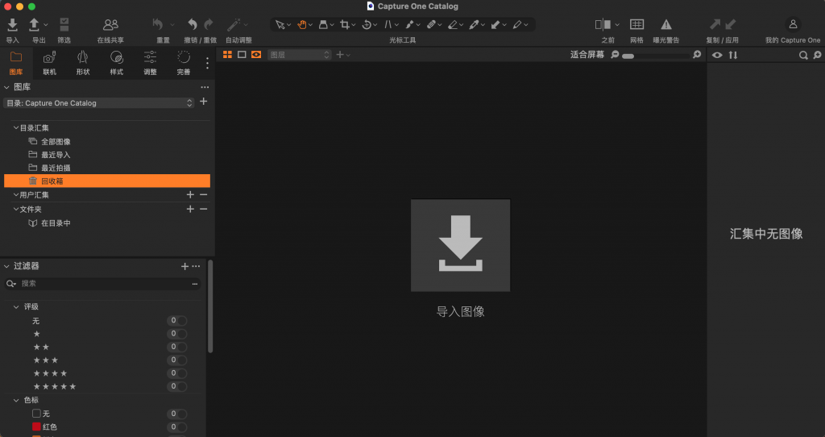This screenshot has height=437, width=825.
Task: Click the redo arrow (重做)
Action: 209,24
